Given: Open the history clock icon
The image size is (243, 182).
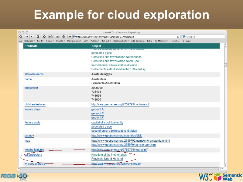Looking at the screenshot, I should click(x=38, y=37).
